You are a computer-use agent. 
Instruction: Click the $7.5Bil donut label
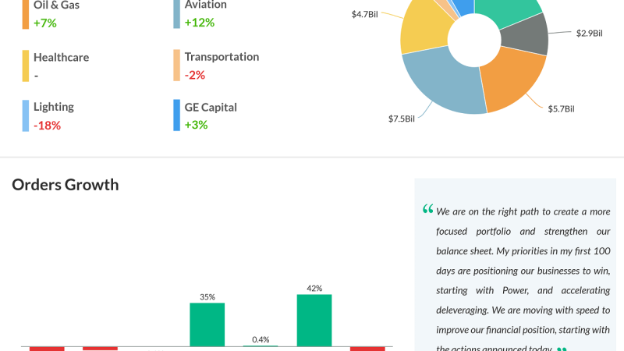coord(402,119)
